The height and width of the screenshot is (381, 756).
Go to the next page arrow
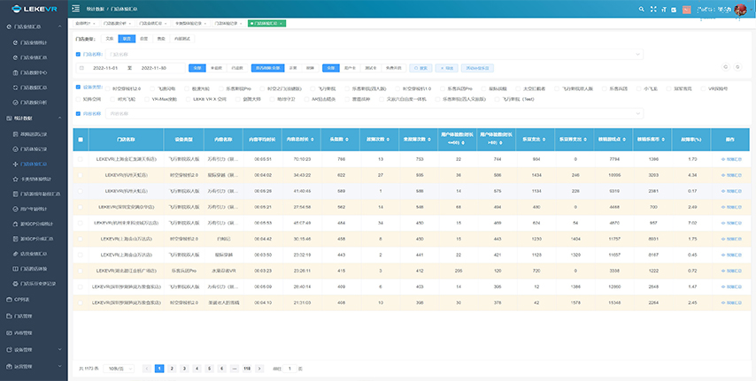tap(259, 369)
